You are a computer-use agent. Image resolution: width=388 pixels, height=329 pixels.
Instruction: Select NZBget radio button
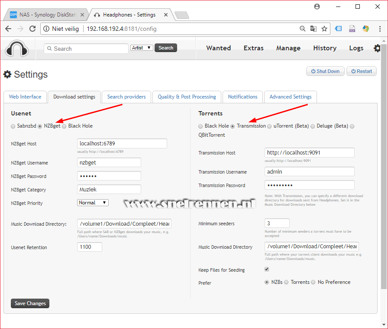pyautogui.click(x=40, y=126)
